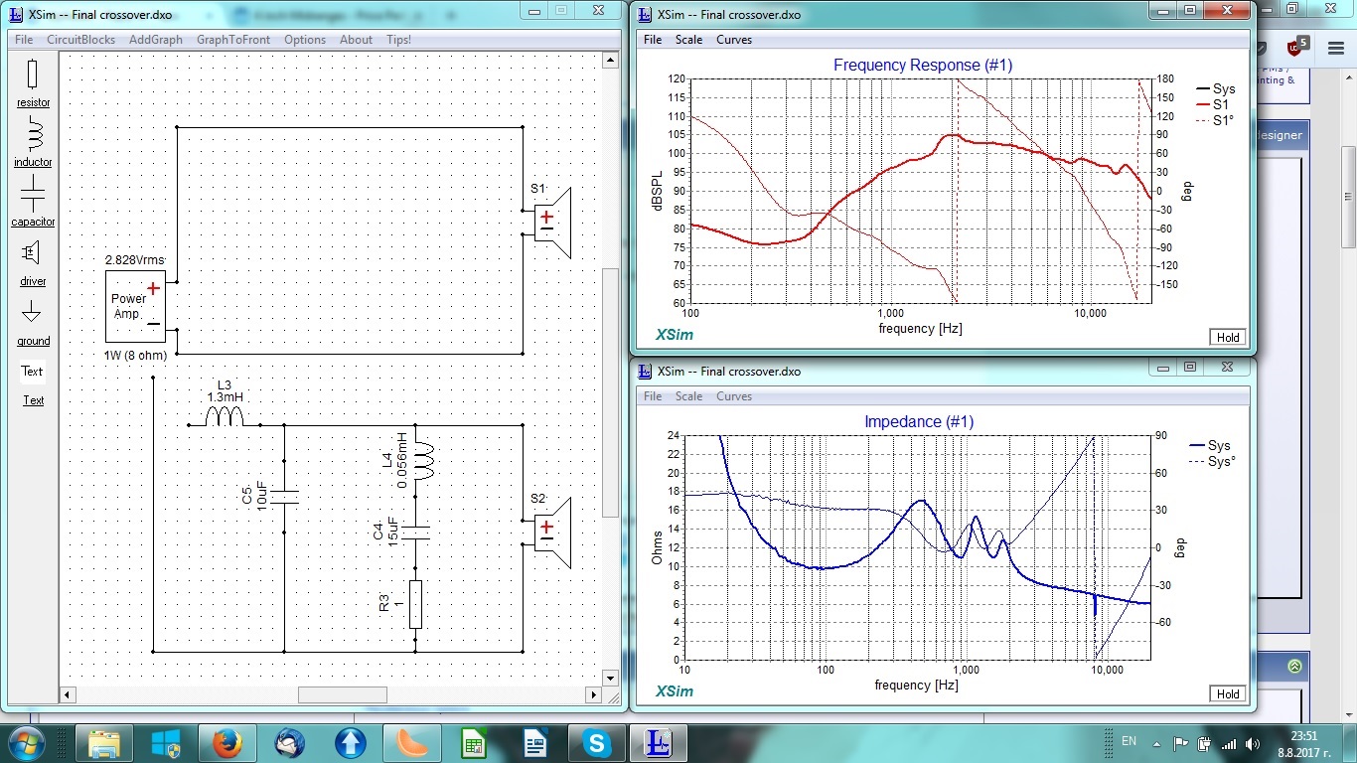Image resolution: width=1357 pixels, height=763 pixels.
Task: Select inductor L4 in the schematic
Action: [x=422, y=462]
